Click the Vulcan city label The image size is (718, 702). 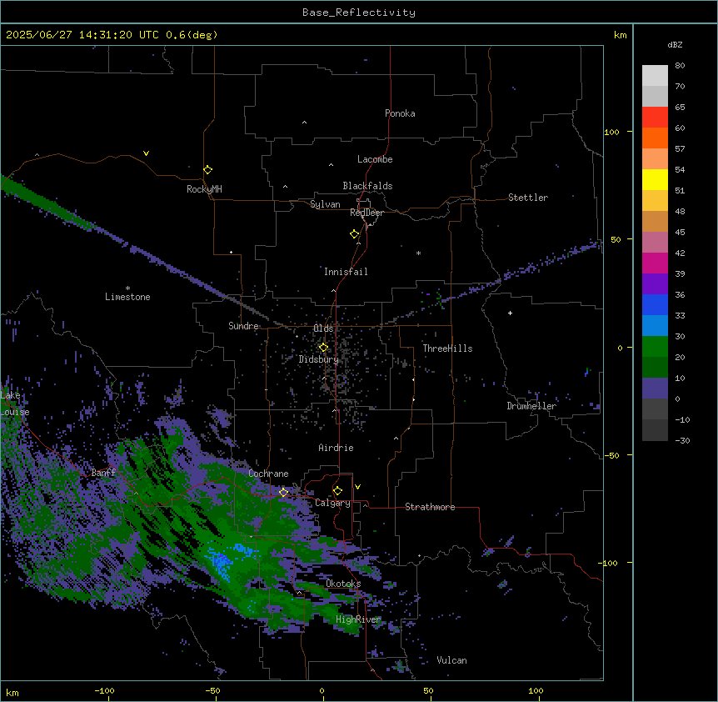click(x=451, y=660)
